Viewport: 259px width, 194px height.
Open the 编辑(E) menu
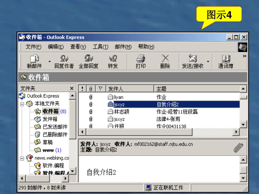coord(56,47)
